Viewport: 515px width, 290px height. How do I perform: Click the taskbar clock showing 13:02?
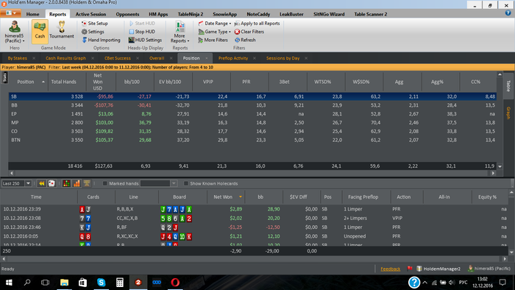click(483, 282)
